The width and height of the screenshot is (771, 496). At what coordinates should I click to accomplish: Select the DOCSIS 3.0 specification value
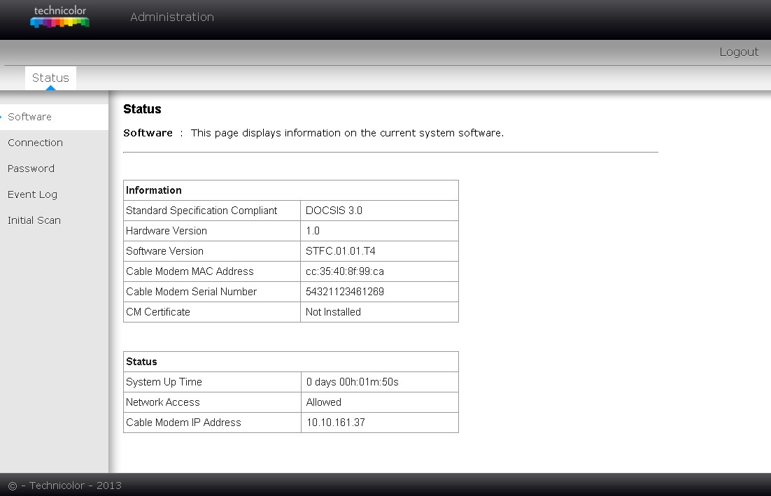(334, 211)
